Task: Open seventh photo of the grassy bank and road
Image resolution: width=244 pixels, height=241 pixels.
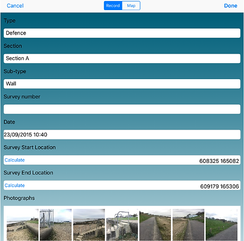Action: [222, 225]
